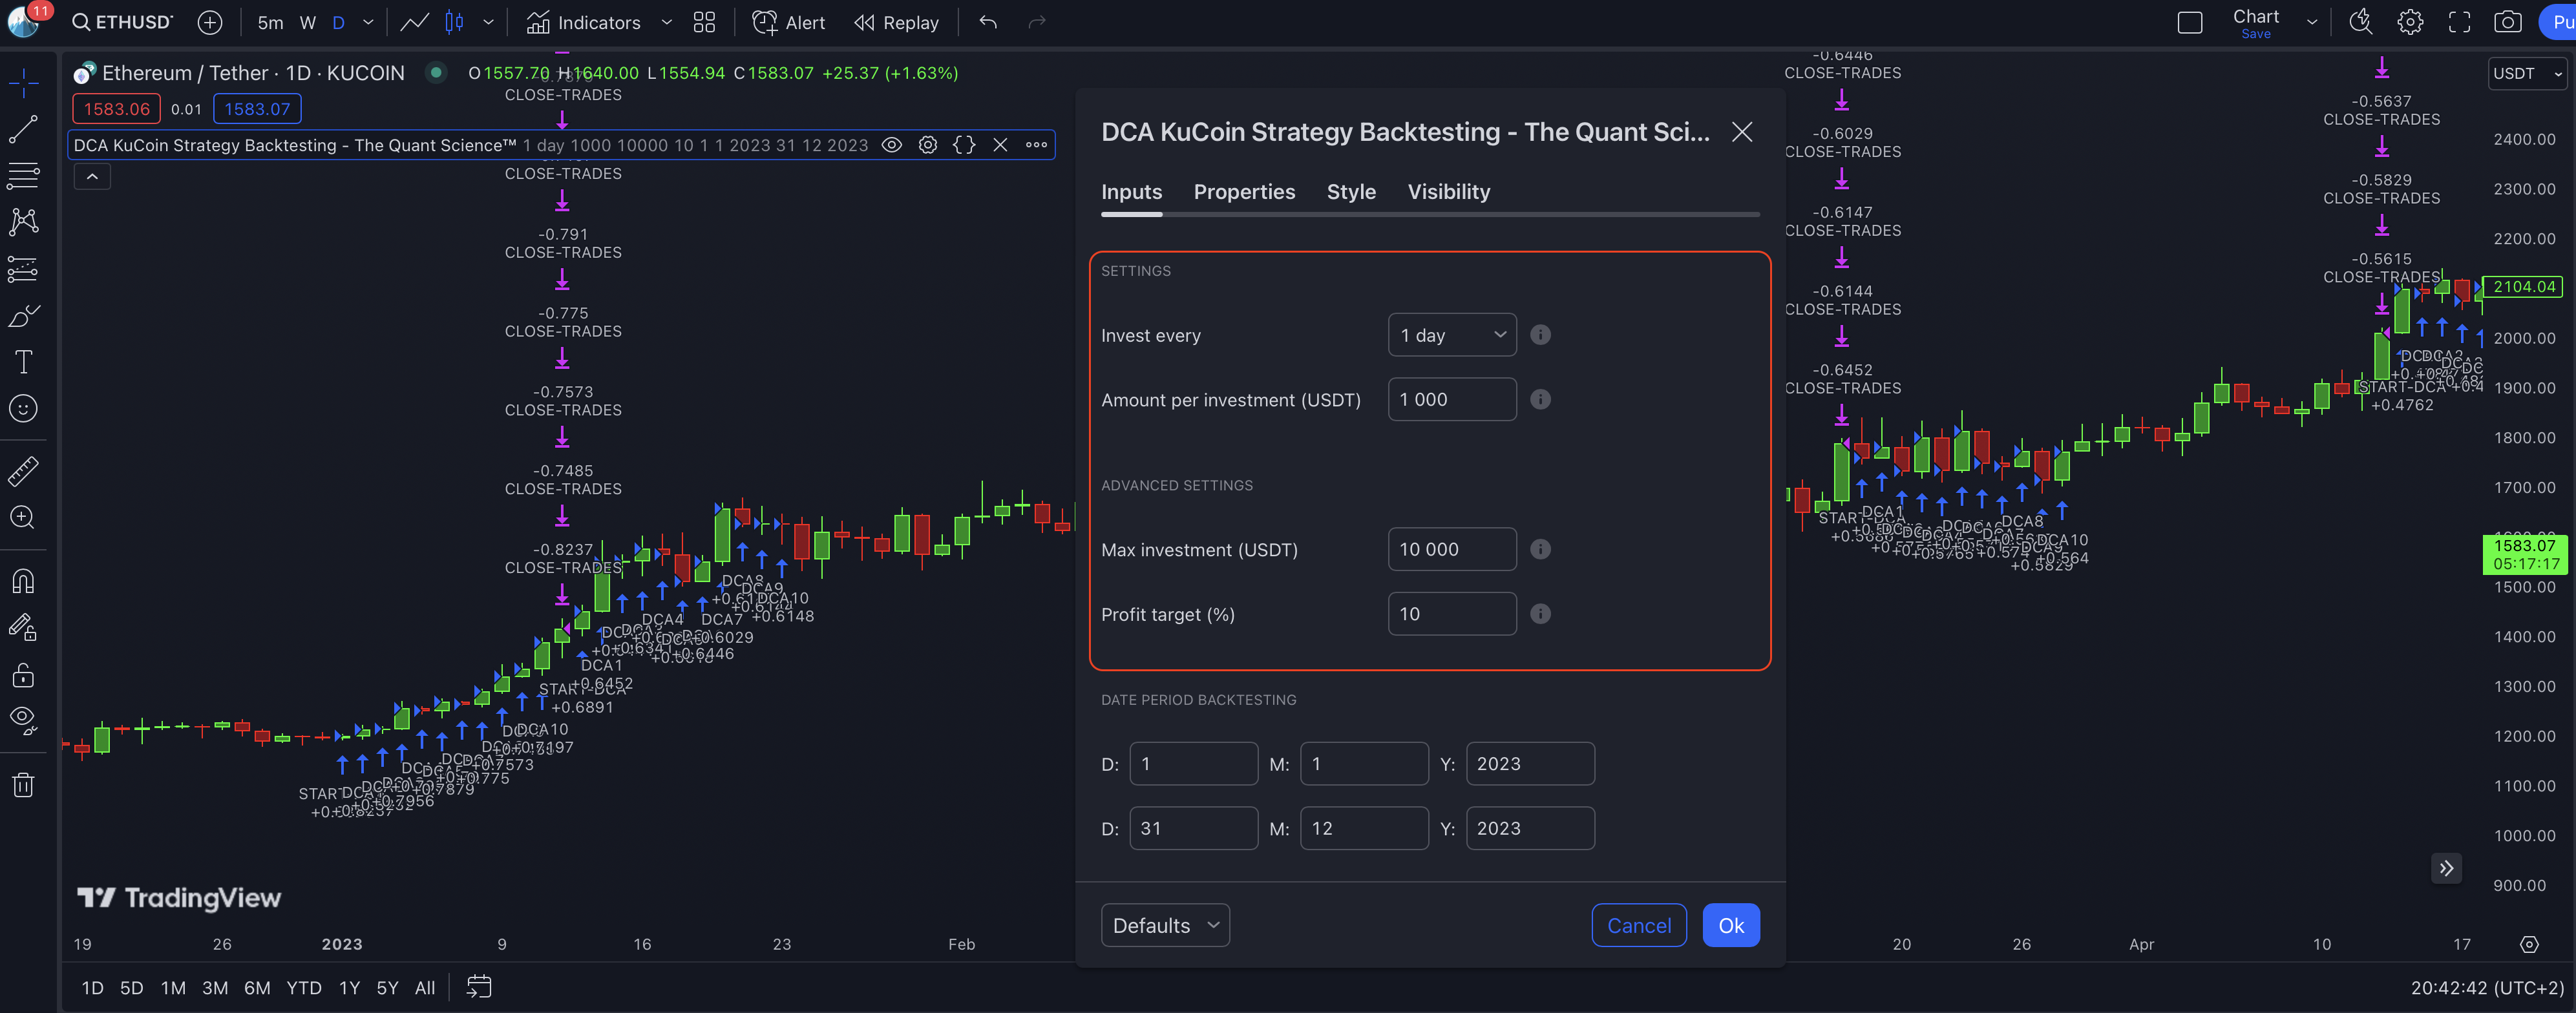Click the trash remove objects icon
This screenshot has width=2576, height=1013.
pos(23,785)
